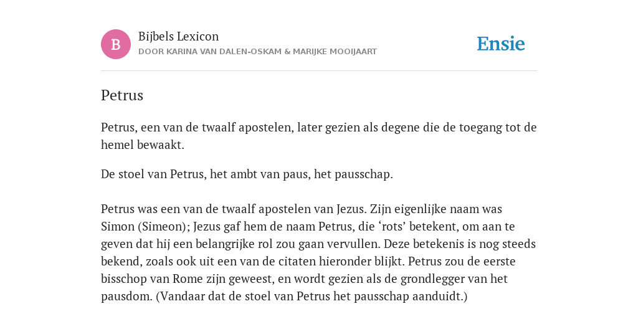The image size is (638, 319).
Task: Click the word 'pausdom' in last paragraph
Action: tap(126, 297)
